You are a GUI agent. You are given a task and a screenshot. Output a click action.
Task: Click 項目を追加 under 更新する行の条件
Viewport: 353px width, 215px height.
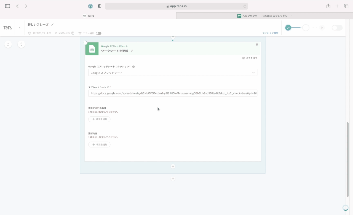click(x=99, y=119)
